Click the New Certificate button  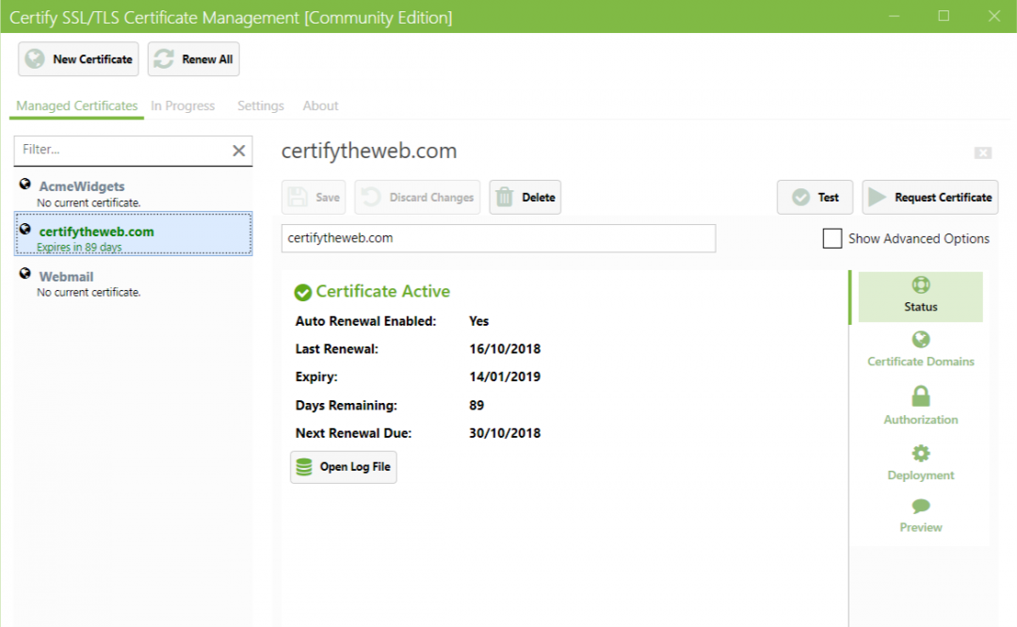(x=78, y=59)
